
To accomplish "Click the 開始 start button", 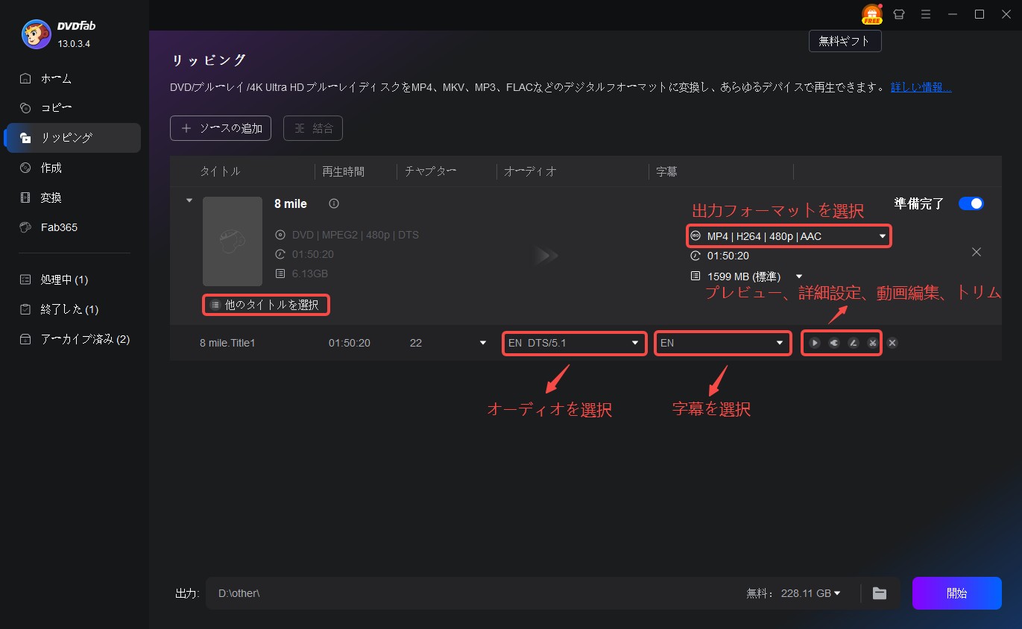I will (x=956, y=593).
